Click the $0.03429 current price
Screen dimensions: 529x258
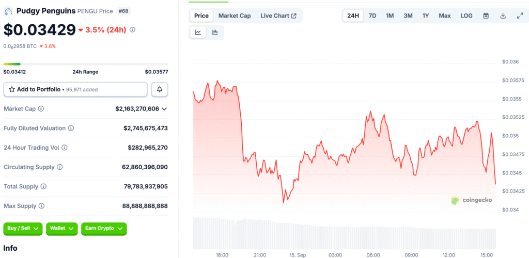[x=39, y=30]
